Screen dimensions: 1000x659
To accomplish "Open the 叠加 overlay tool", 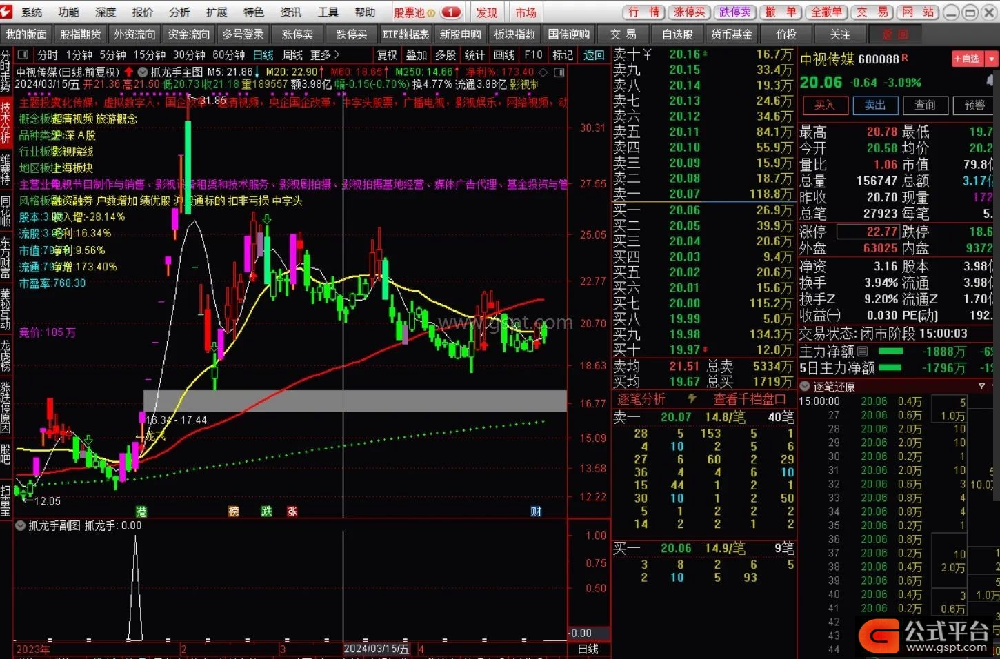I will (x=417, y=54).
